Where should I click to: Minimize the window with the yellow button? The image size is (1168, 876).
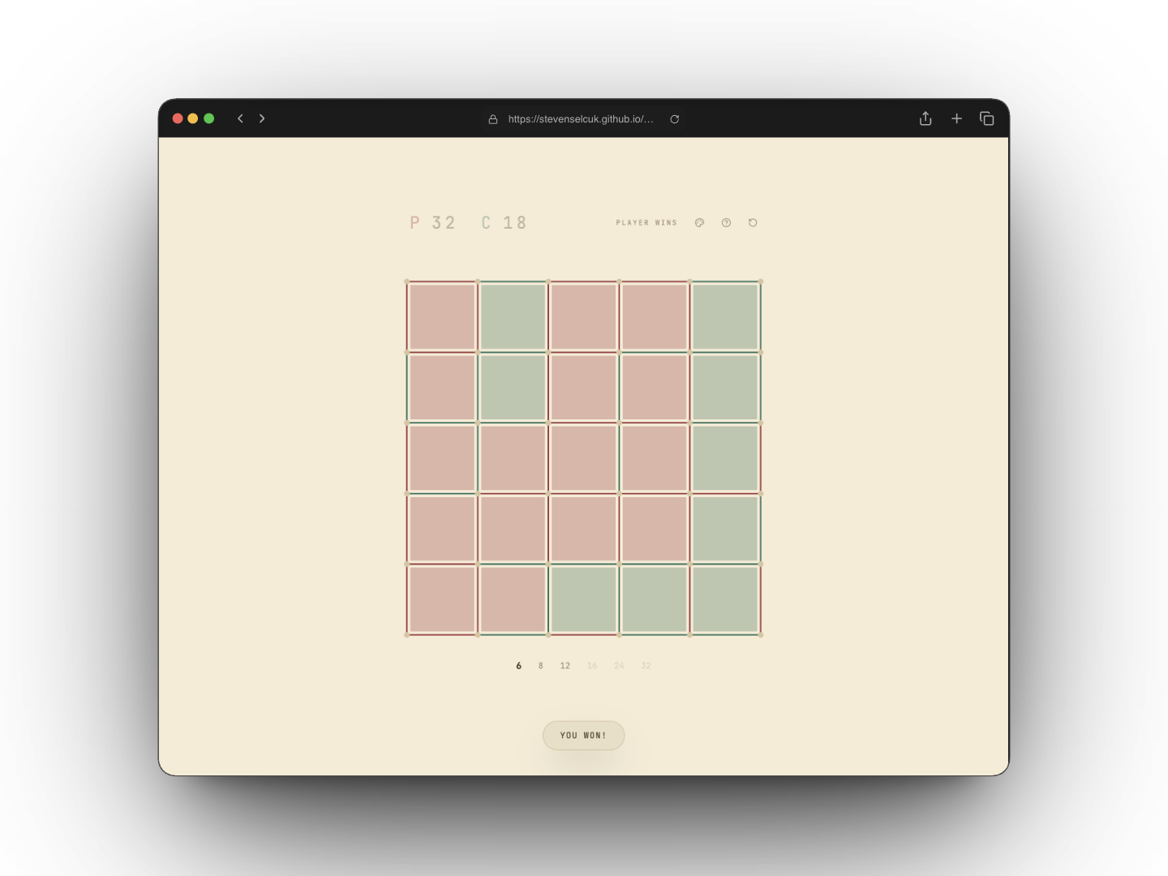(193, 118)
